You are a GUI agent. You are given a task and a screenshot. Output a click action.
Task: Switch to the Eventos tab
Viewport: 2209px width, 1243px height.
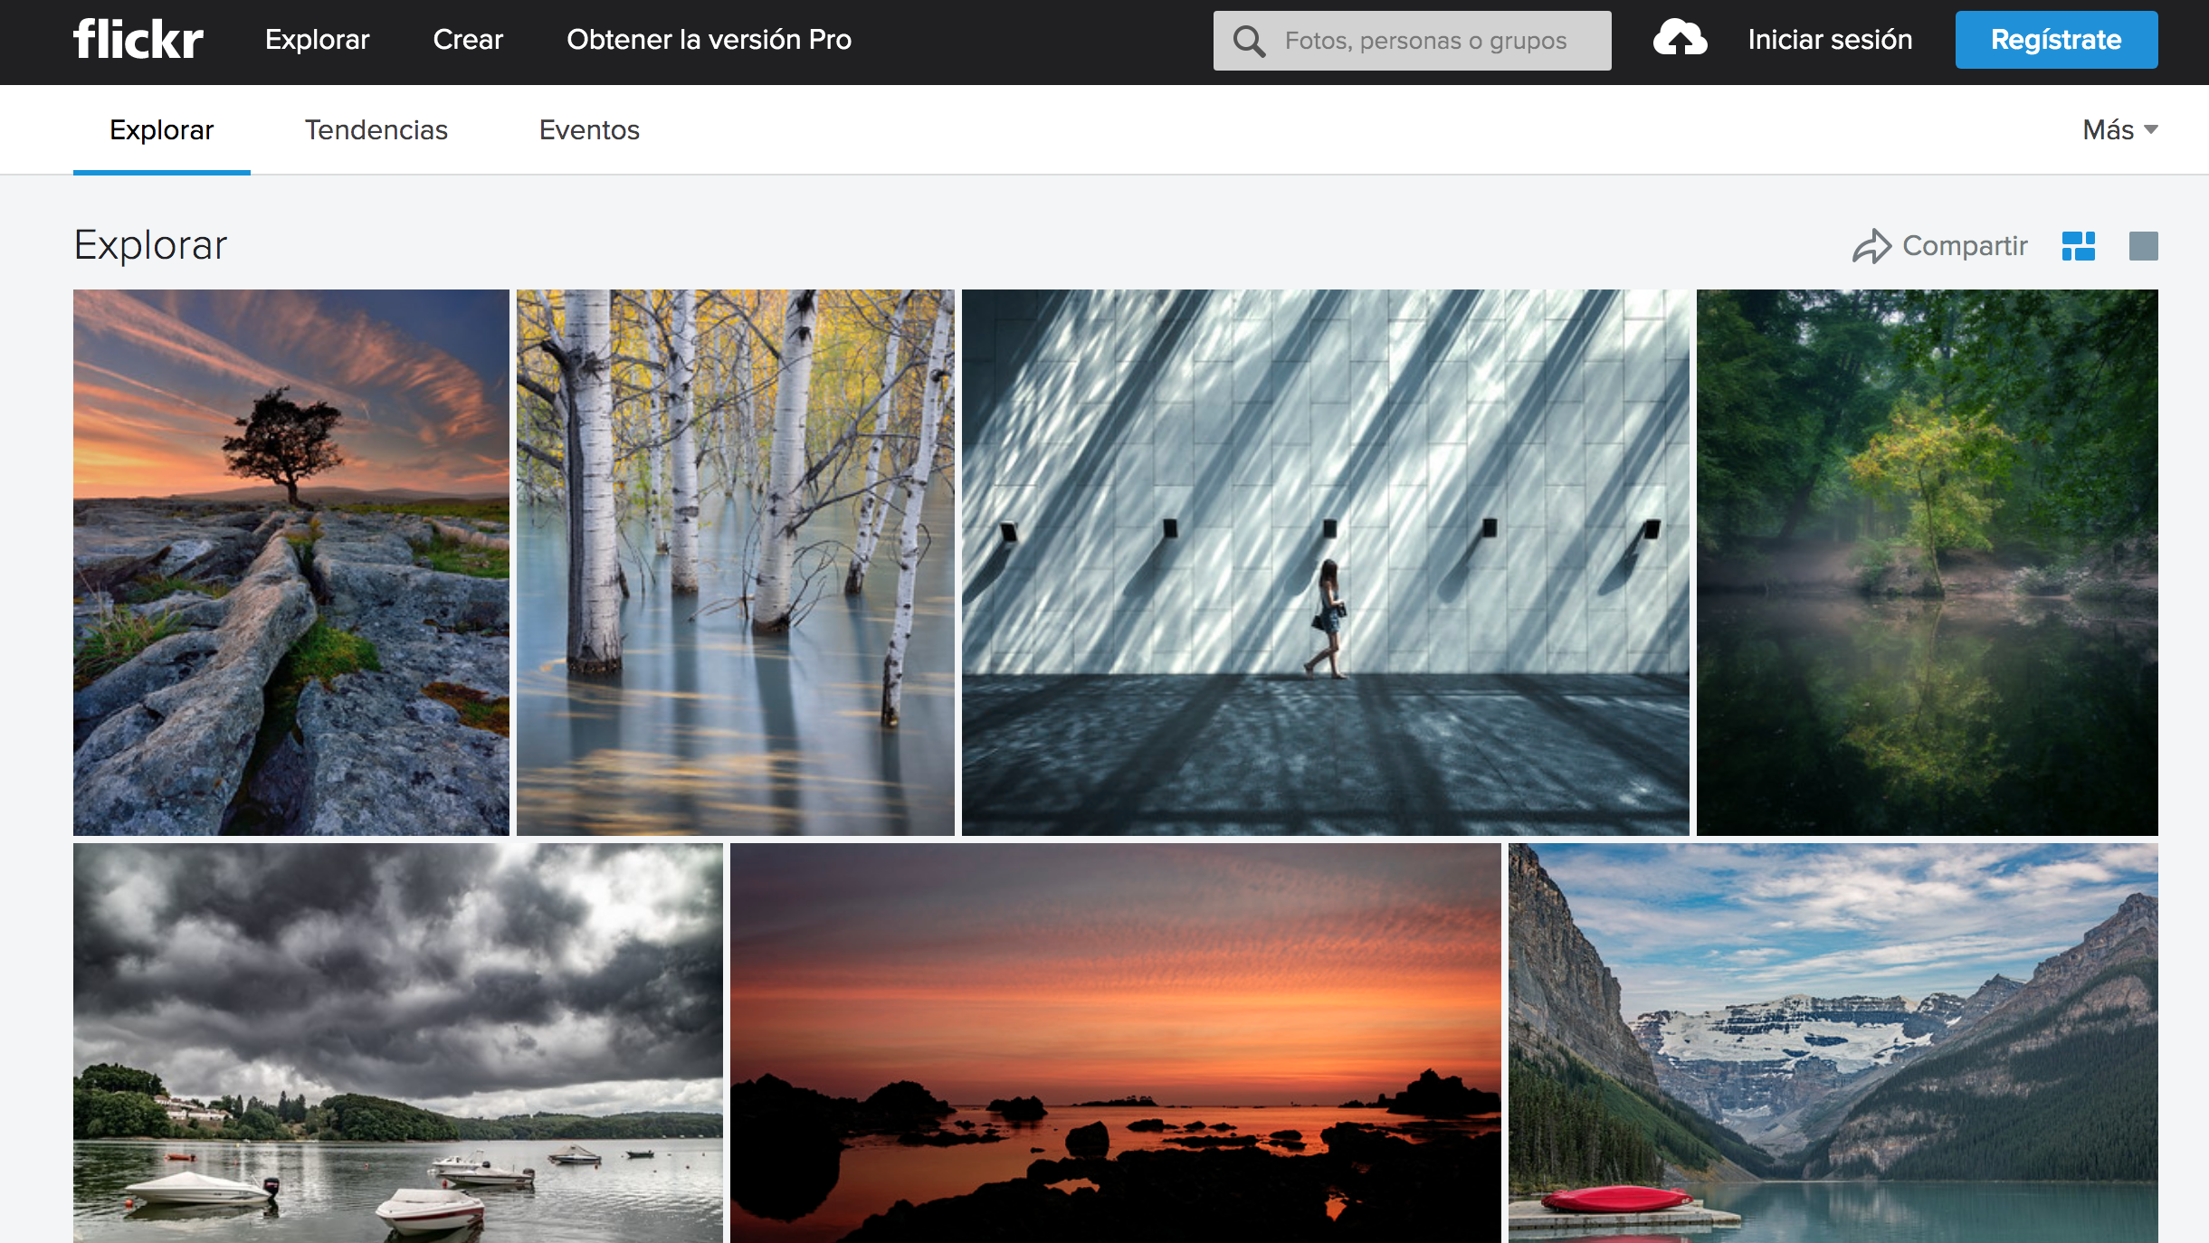tap(589, 130)
